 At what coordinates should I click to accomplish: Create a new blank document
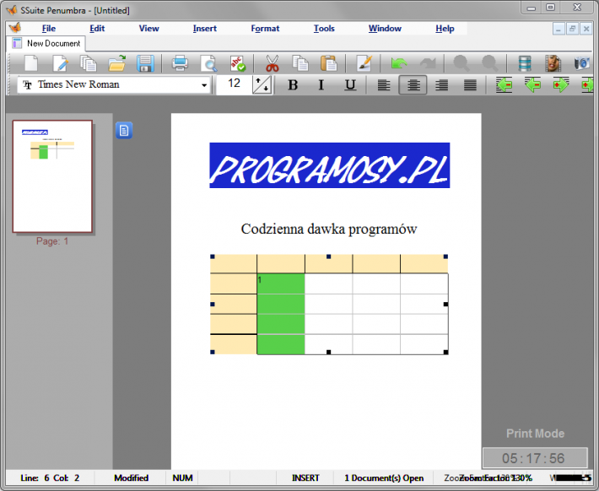(x=31, y=63)
